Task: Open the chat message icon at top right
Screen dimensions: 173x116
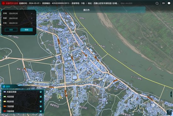Action: (x=169, y=3)
